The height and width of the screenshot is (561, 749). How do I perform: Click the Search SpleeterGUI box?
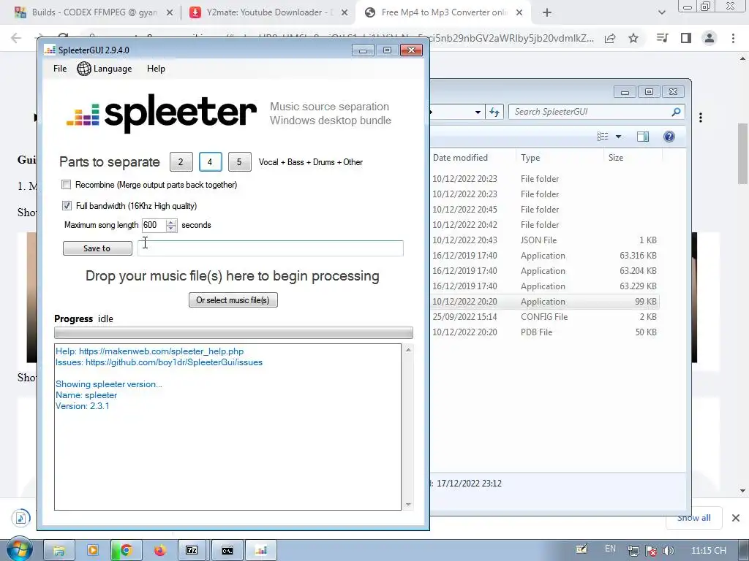597,112
